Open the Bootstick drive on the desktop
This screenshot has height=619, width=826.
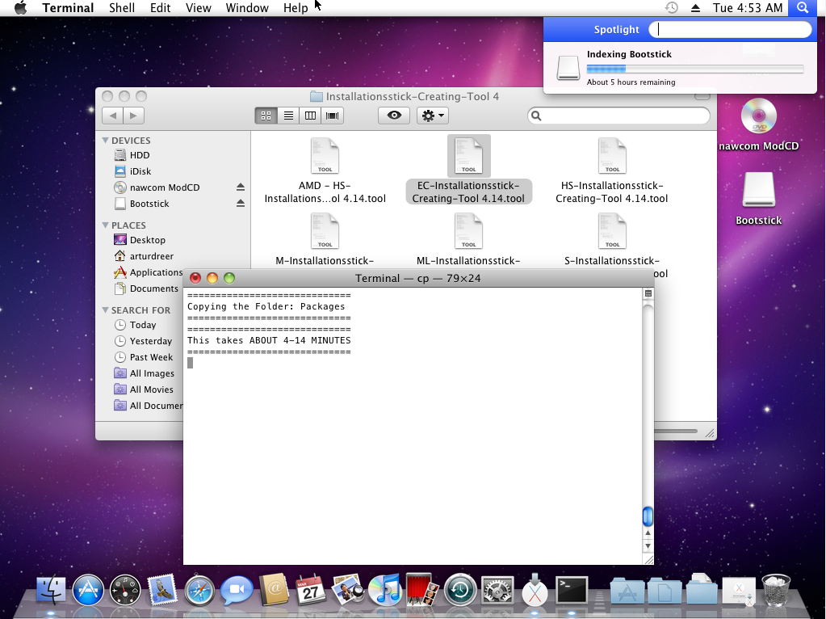pyautogui.click(x=758, y=192)
